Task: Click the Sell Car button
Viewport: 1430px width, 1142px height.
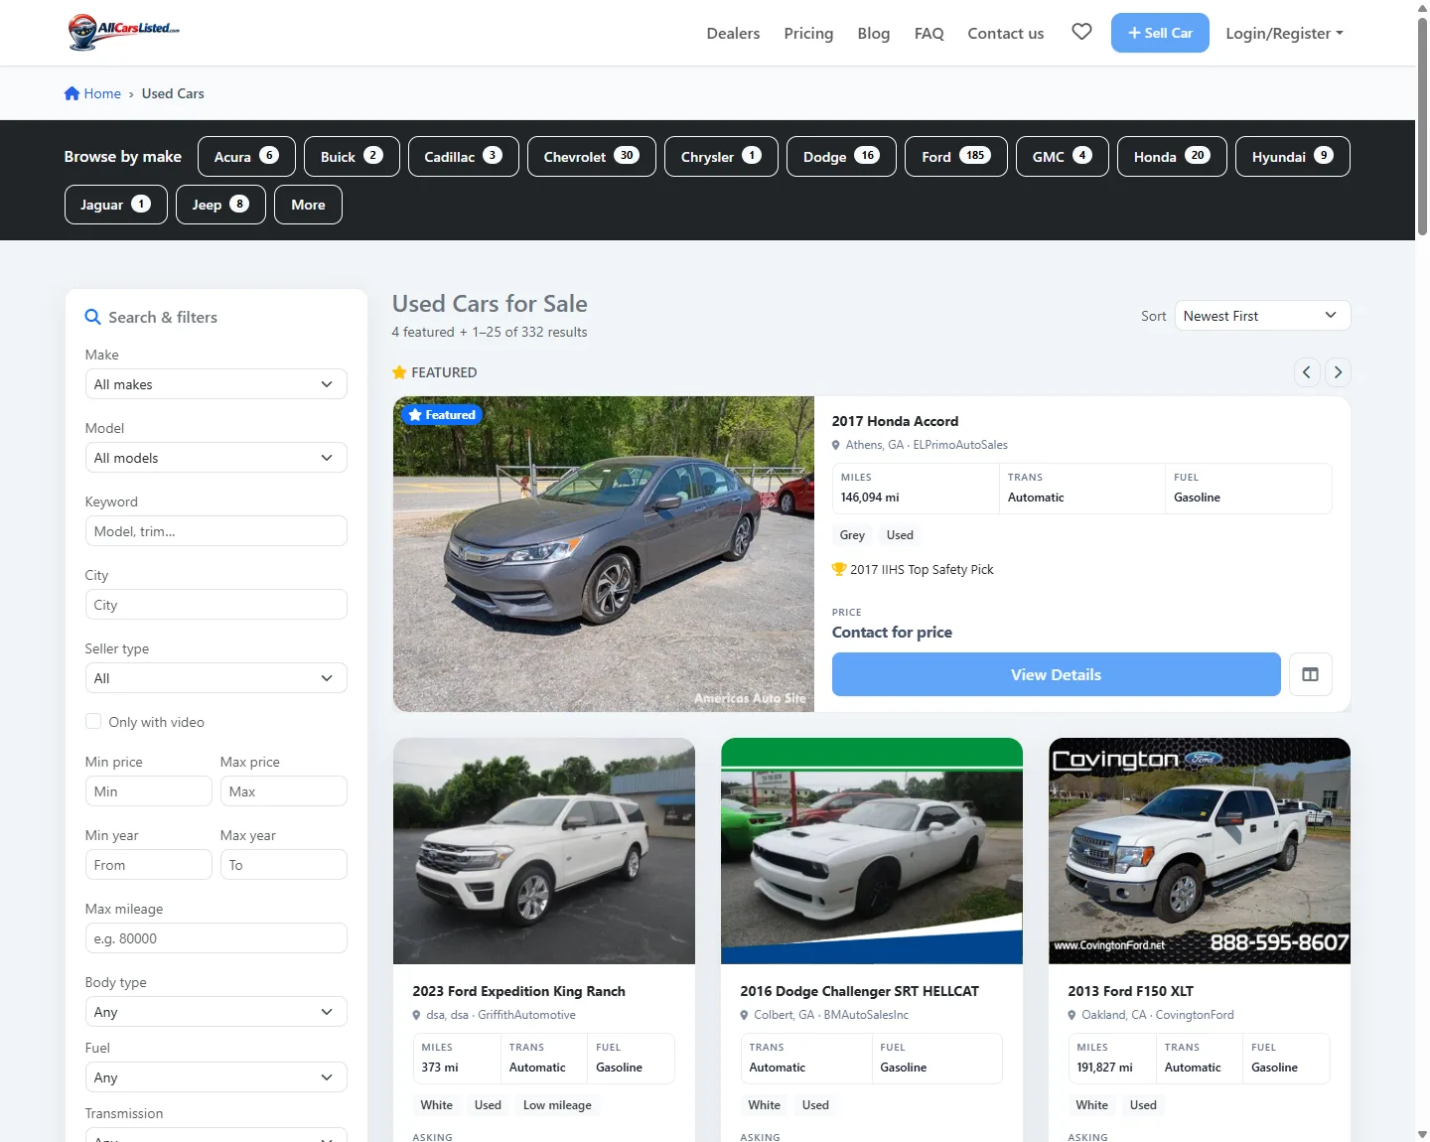Action: click(x=1160, y=33)
